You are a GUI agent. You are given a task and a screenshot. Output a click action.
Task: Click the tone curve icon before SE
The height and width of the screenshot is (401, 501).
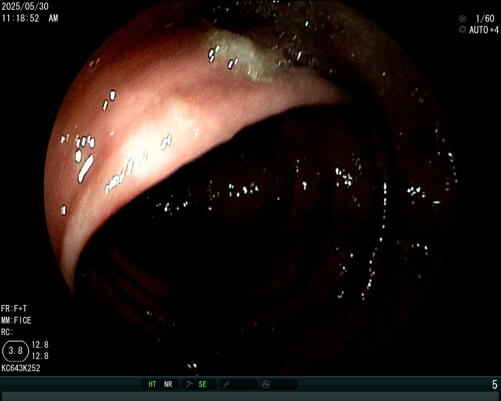pyautogui.click(x=190, y=384)
